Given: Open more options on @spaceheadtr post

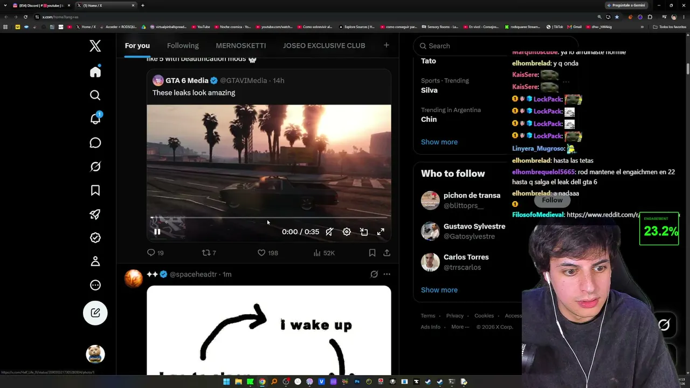Looking at the screenshot, I should 387,274.
